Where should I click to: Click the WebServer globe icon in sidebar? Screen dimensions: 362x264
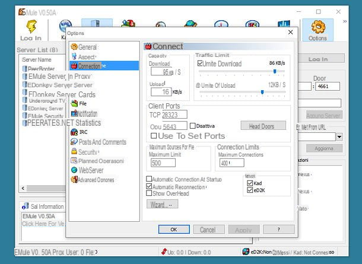(x=74, y=170)
